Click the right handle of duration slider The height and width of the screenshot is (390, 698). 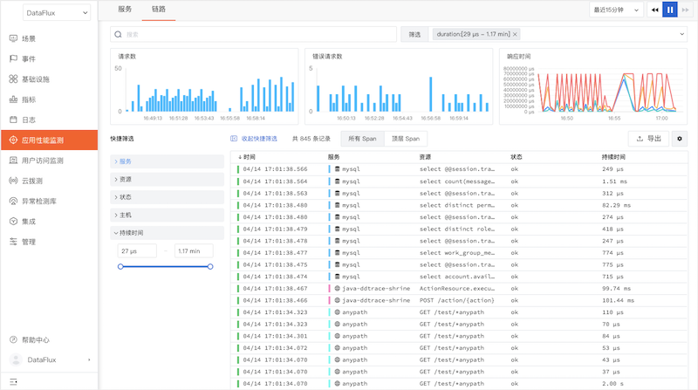point(210,267)
